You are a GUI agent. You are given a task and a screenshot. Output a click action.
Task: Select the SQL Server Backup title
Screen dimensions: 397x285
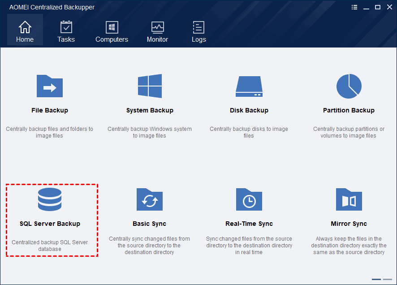pyautogui.click(x=50, y=224)
